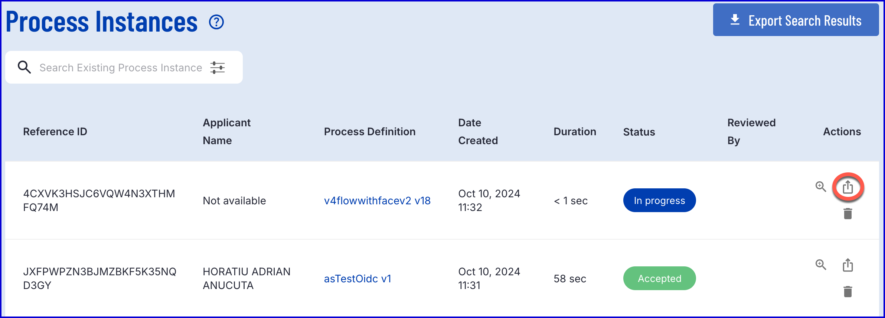Click the Duration column header
This screenshot has height=318, width=885.
pos(575,132)
